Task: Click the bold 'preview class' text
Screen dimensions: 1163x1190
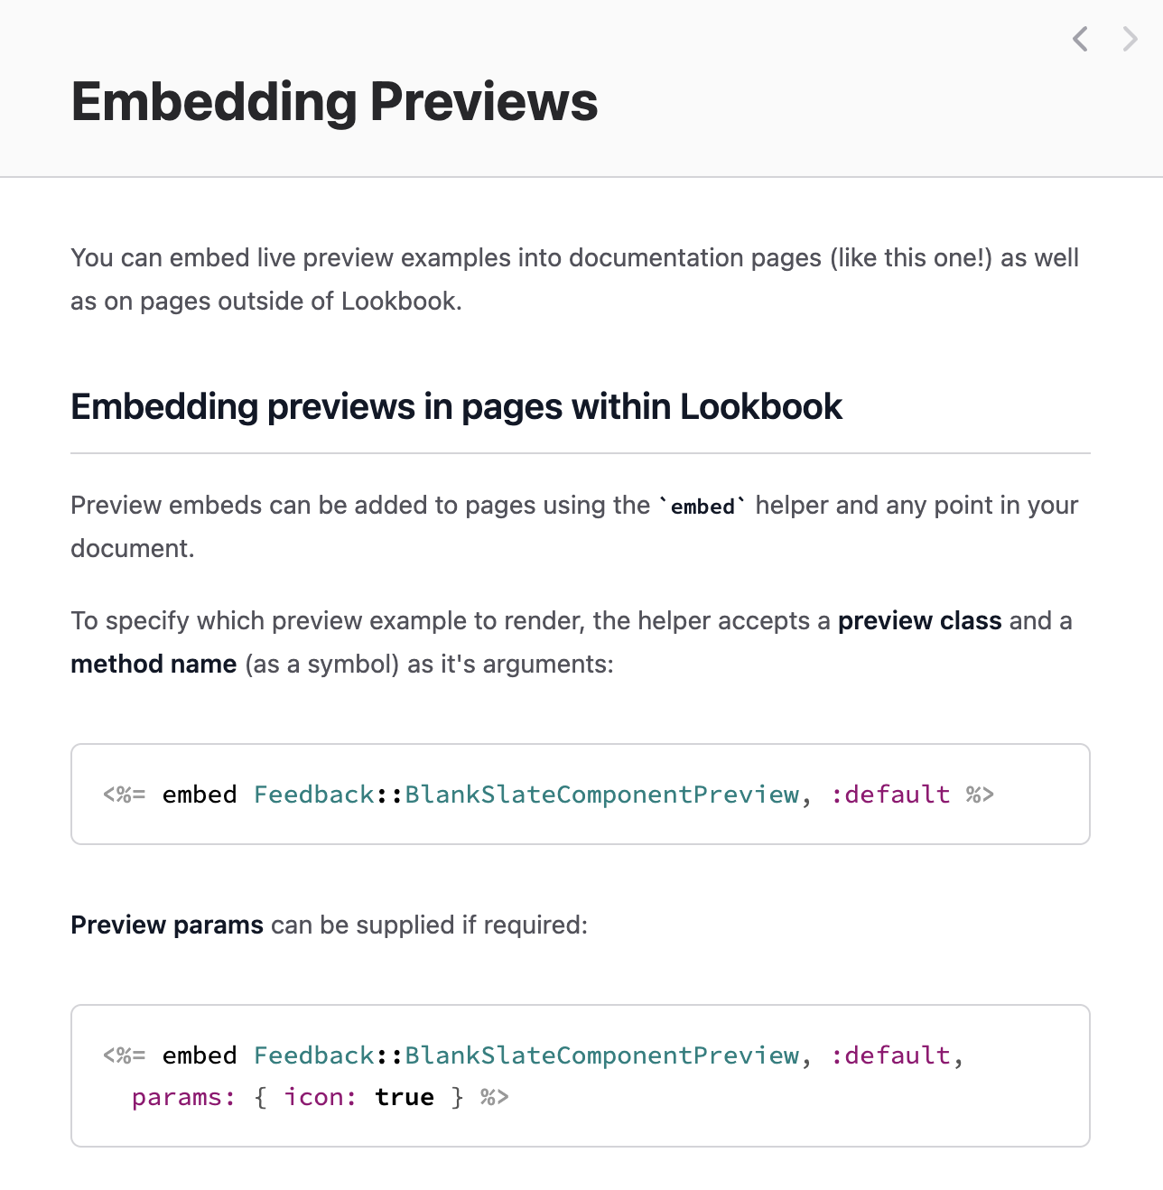Action: [x=919, y=621]
